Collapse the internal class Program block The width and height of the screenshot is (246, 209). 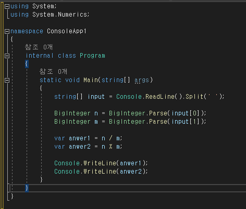point(7,56)
